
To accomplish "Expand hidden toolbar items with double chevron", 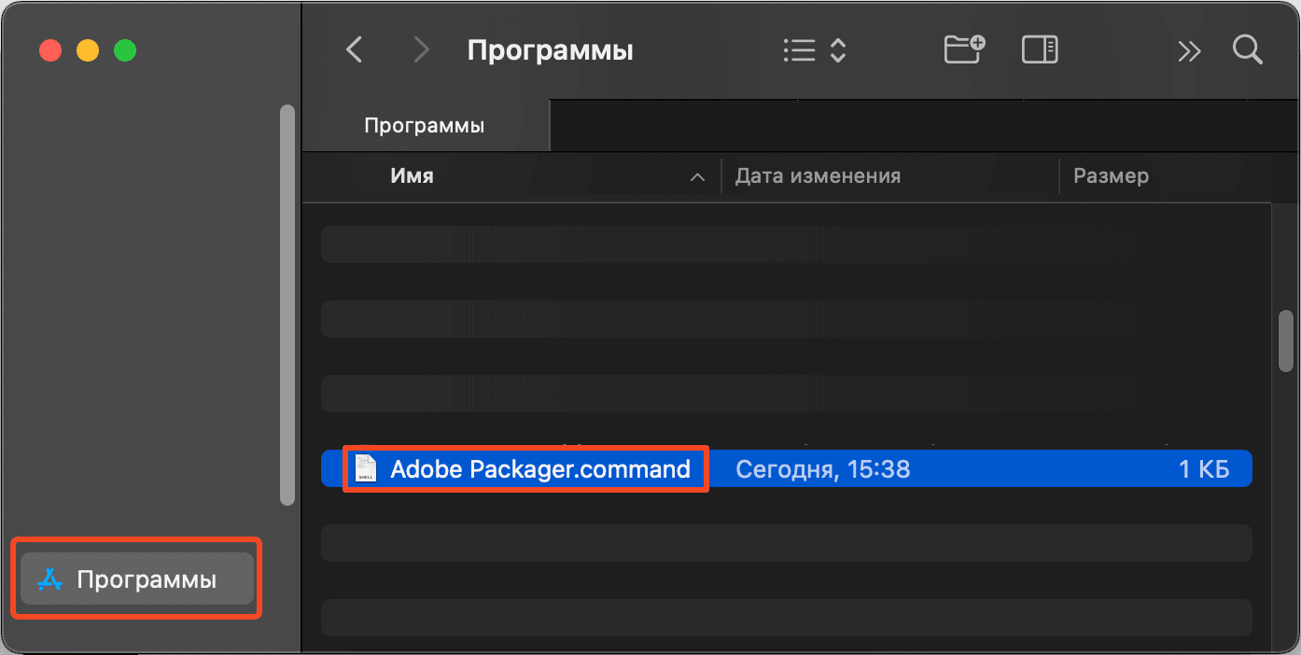I will pyautogui.click(x=1189, y=50).
